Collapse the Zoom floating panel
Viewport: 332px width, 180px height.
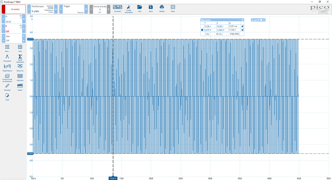(259, 20)
